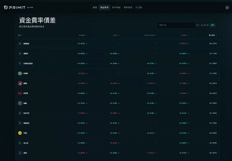Viewport: 232px width, 161px height.
Task: Click the PUMP coin icon
Action: 20,73
